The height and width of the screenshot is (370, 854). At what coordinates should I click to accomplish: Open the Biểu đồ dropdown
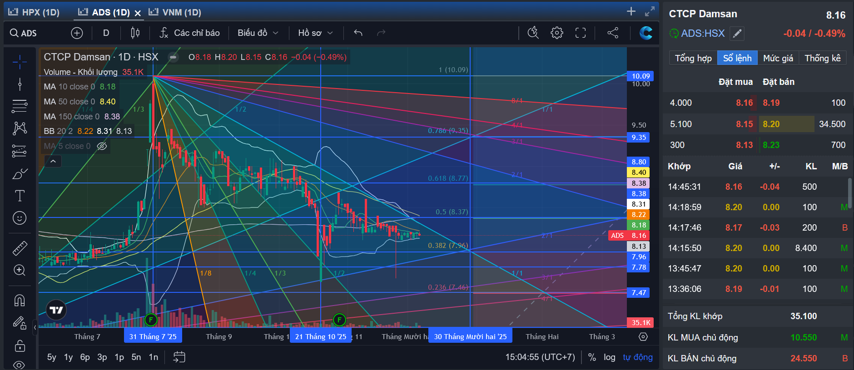[258, 33]
